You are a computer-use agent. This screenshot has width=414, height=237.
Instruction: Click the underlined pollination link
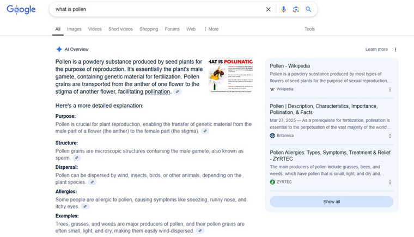tap(157, 92)
